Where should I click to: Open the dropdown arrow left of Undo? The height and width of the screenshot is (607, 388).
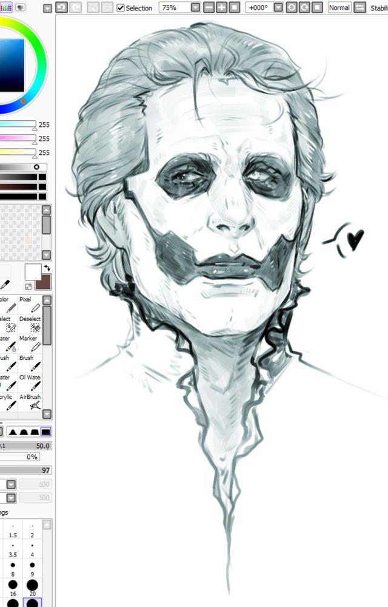[47, 8]
